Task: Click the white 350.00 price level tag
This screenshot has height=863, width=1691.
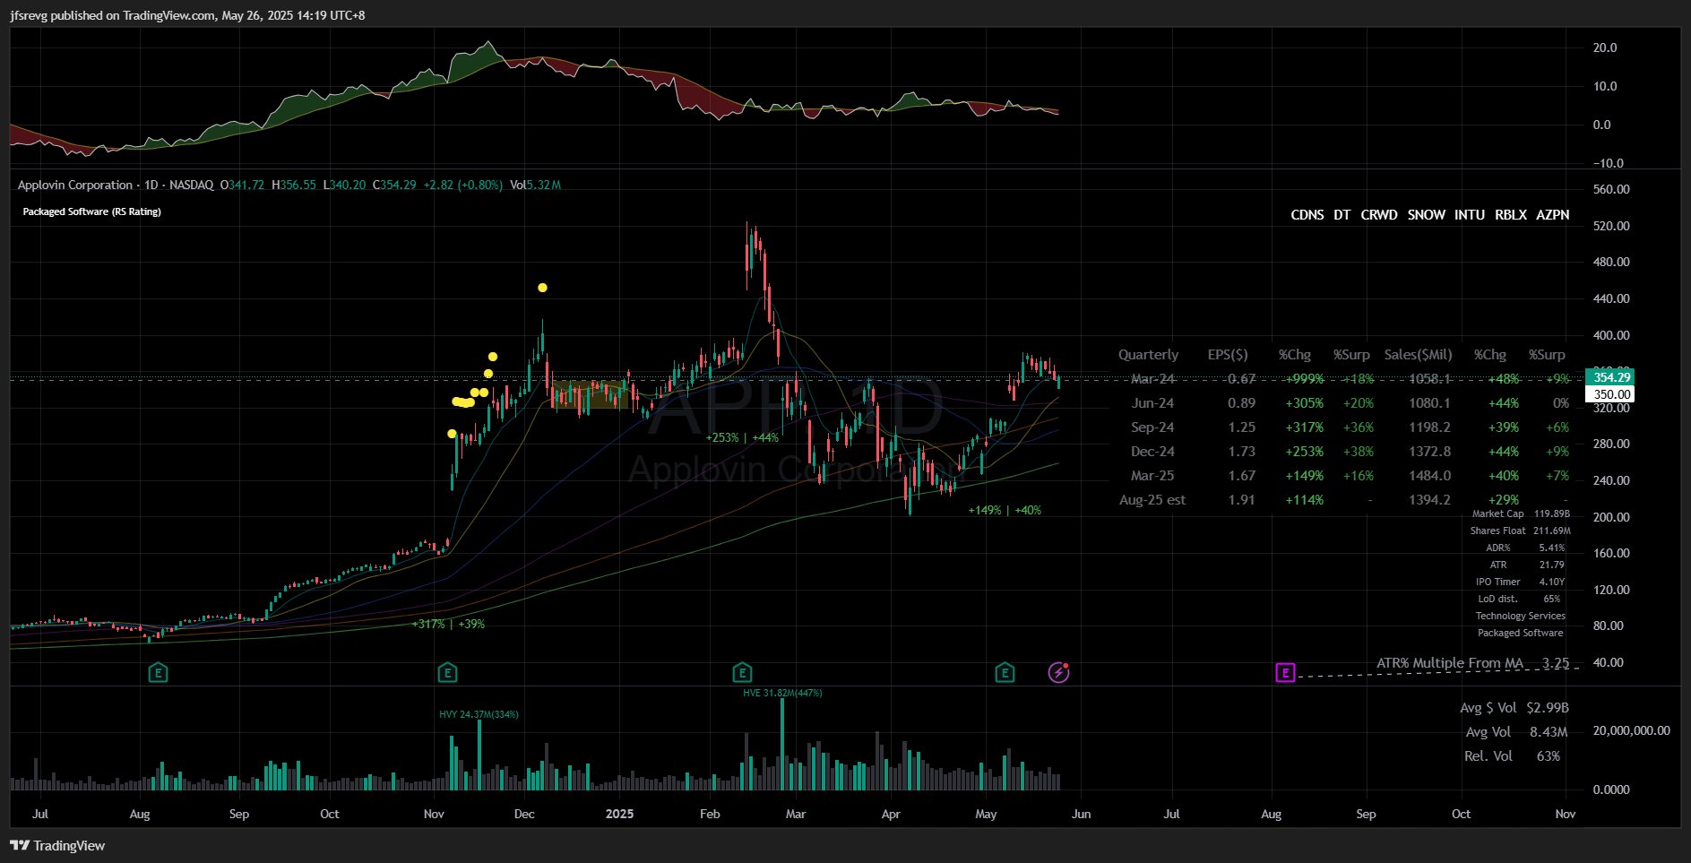Action: pyautogui.click(x=1610, y=394)
